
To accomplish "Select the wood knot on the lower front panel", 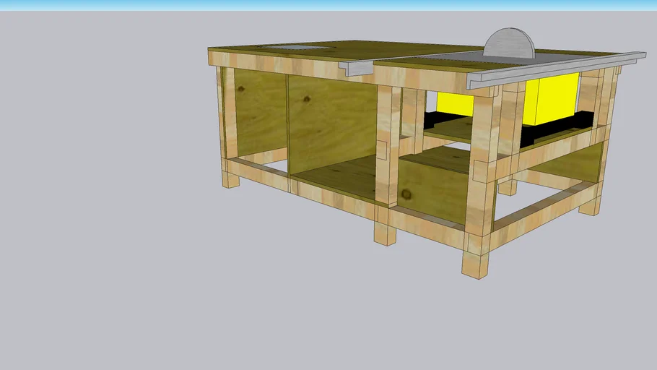I will click(406, 194).
